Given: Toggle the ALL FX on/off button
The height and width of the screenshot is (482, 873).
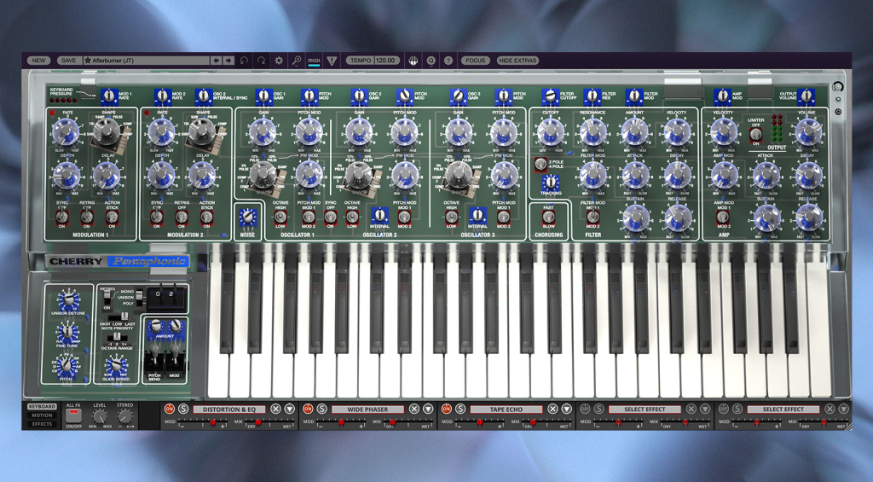Looking at the screenshot, I should (73, 415).
